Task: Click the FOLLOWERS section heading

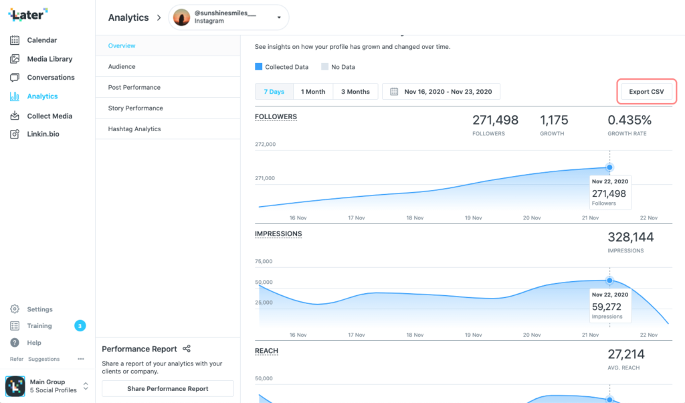Action: click(x=276, y=116)
